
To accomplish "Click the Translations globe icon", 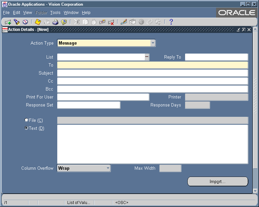I will tap(141, 22).
